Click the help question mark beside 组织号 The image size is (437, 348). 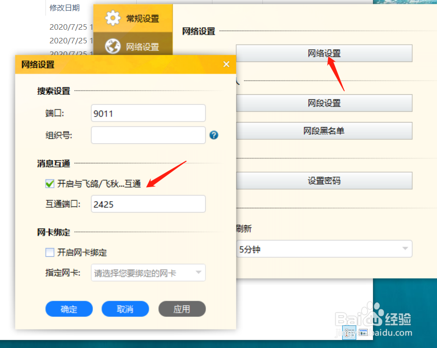(213, 135)
